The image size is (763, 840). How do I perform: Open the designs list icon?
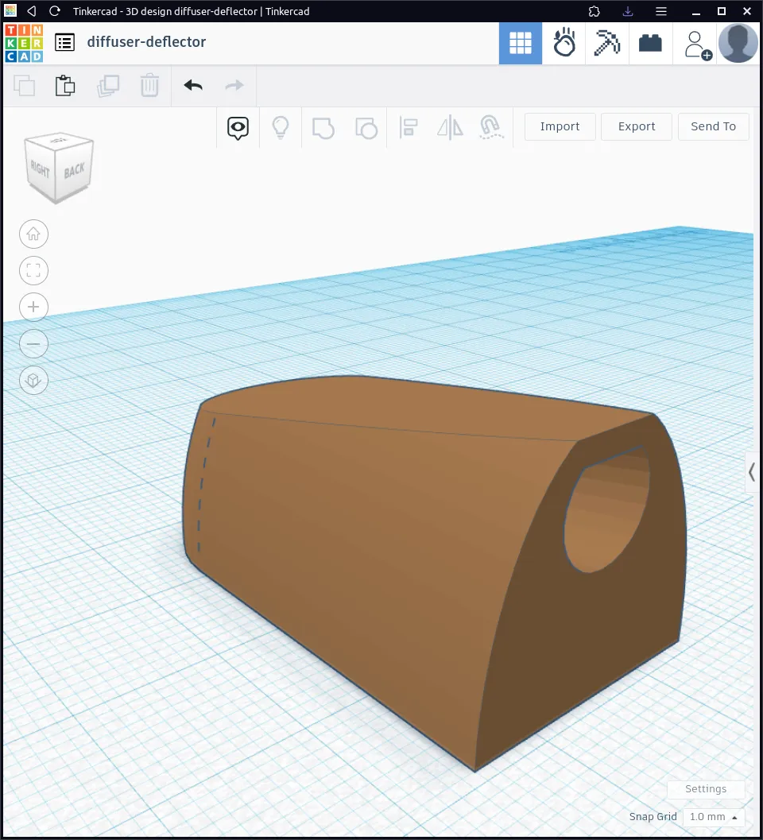point(65,43)
